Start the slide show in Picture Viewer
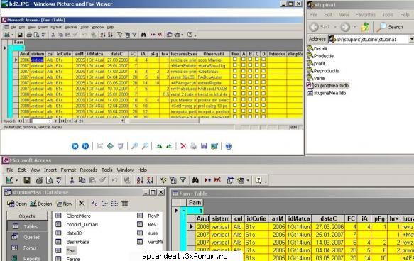The height and width of the screenshot is (261, 414). point(121,146)
